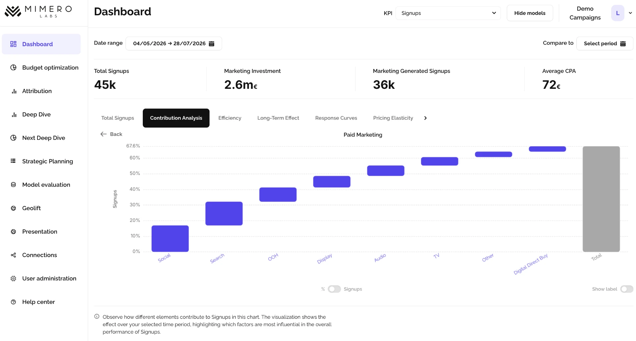Click the Help center question icon
This screenshot has height=341, width=636.
[x=13, y=302]
